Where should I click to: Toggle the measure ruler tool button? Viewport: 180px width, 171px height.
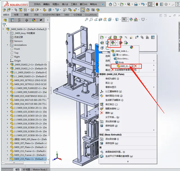pyautogui.click(x=83, y=10)
